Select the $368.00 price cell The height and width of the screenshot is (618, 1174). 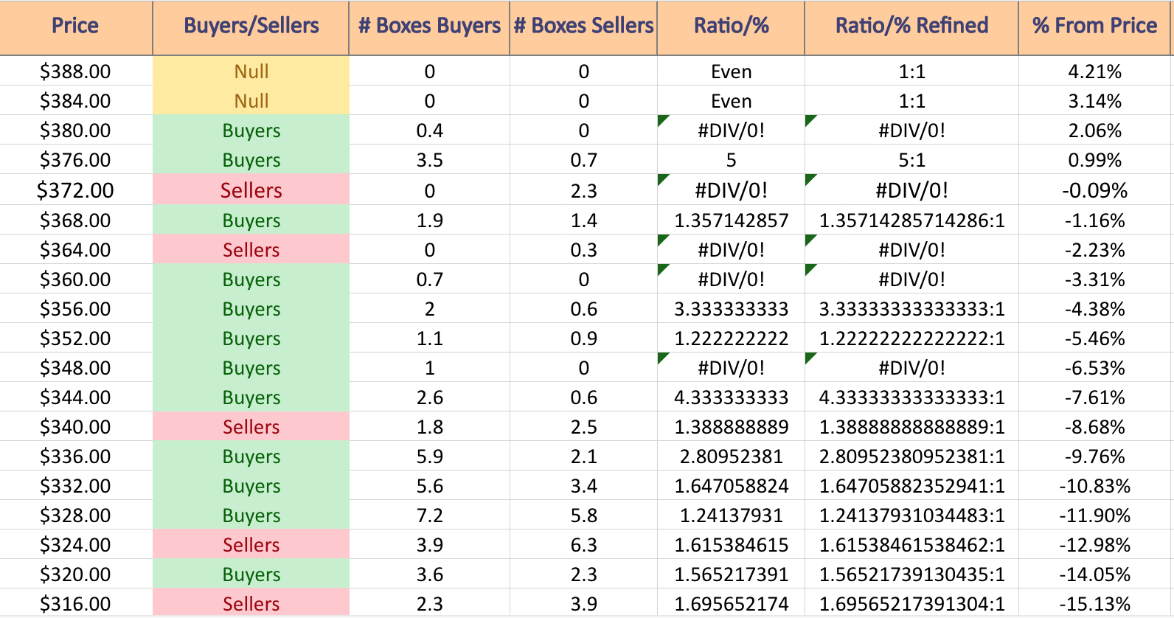[x=75, y=221]
